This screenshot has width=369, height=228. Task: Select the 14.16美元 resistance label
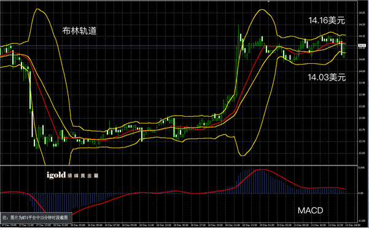327,20
